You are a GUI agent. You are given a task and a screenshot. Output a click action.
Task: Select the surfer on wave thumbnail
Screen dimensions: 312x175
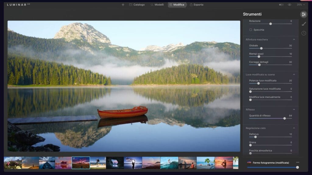point(169,163)
